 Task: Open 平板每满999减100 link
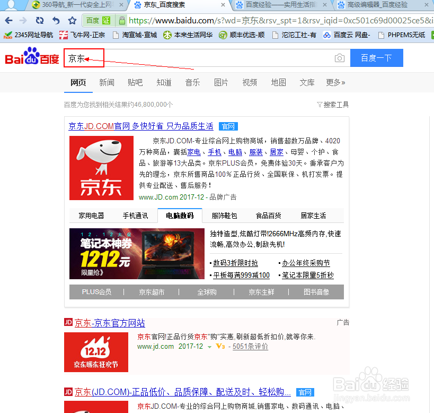click(241, 275)
